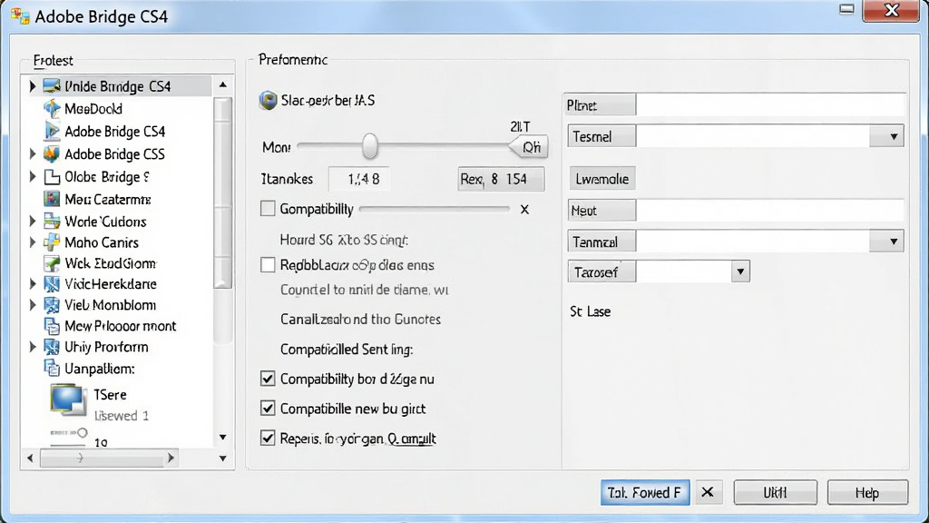Uncheck Compatibility bor d checkbox
Viewport: 929px width, 523px height.
[x=268, y=379]
